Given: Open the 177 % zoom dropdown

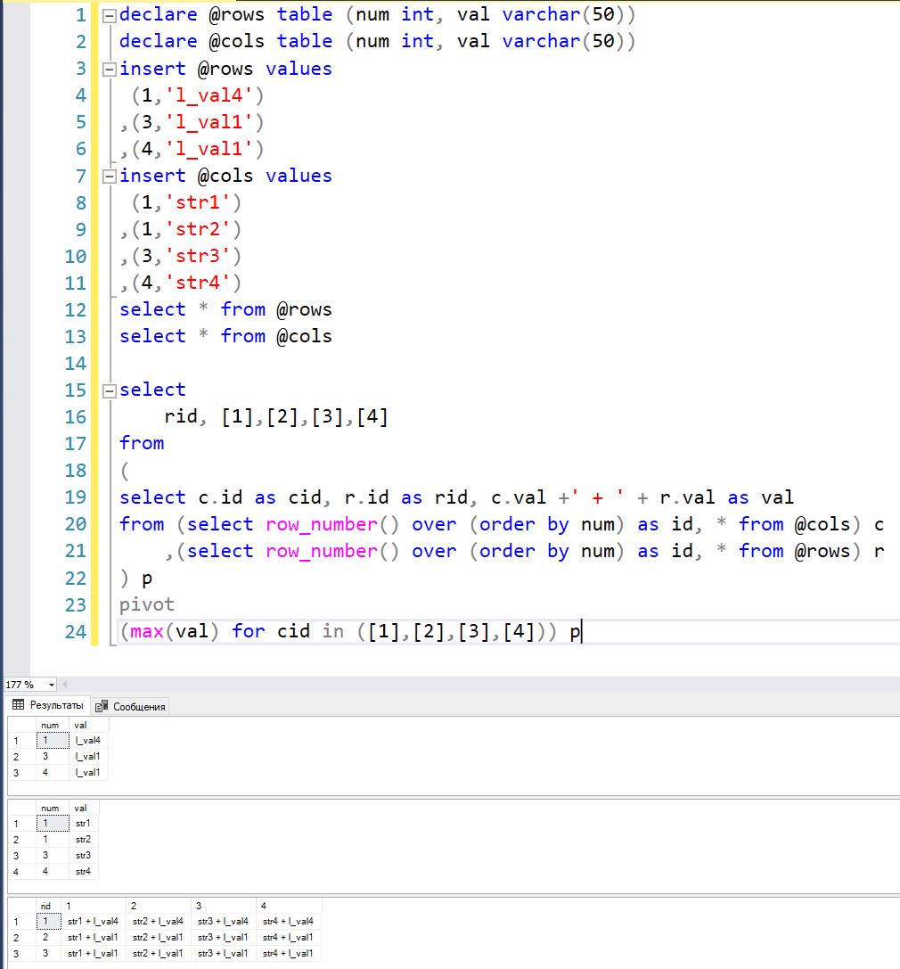Looking at the screenshot, I should [51, 685].
